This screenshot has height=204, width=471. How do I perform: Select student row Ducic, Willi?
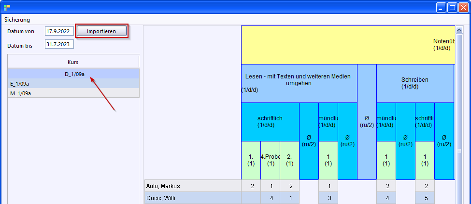coord(193,198)
